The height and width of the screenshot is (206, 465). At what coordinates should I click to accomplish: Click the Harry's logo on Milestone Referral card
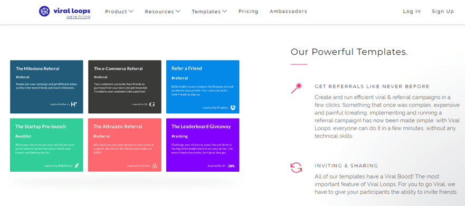coord(74,104)
